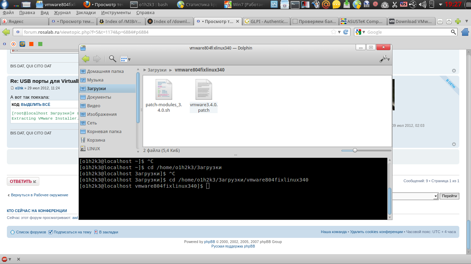
Task: Open Dolphin view mode dropdown
Action: click(x=125, y=59)
